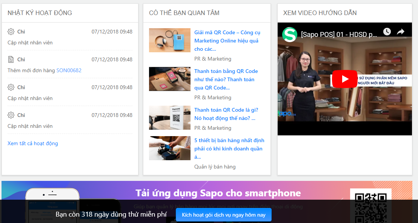Click the phone-scanning thumbnail of the QR payment how-to article
The width and height of the screenshot is (418, 223).
[x=170, y=79]
